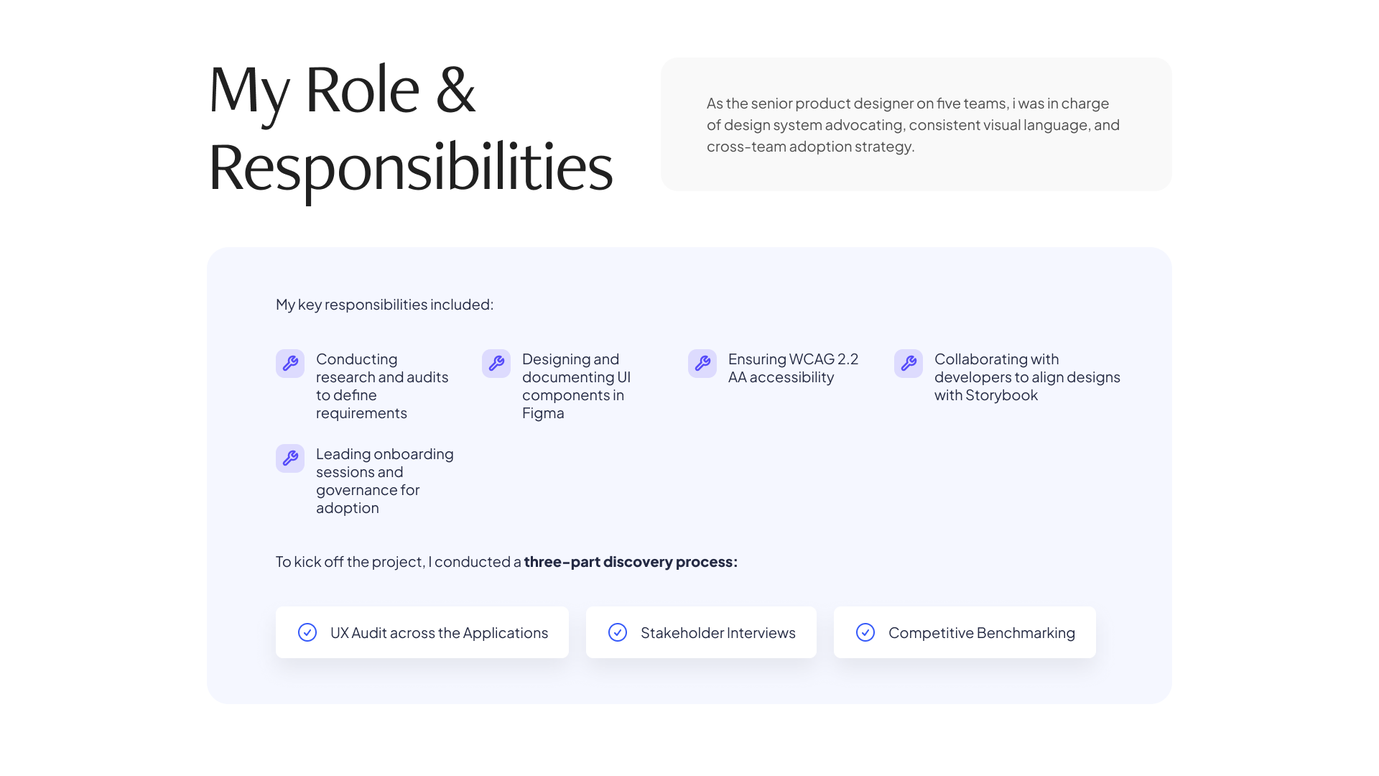Click the 'Ensuring WCAG 2.2 AA accessibility' text
Screen dimensions: 1379x776
tap(793, 368)
